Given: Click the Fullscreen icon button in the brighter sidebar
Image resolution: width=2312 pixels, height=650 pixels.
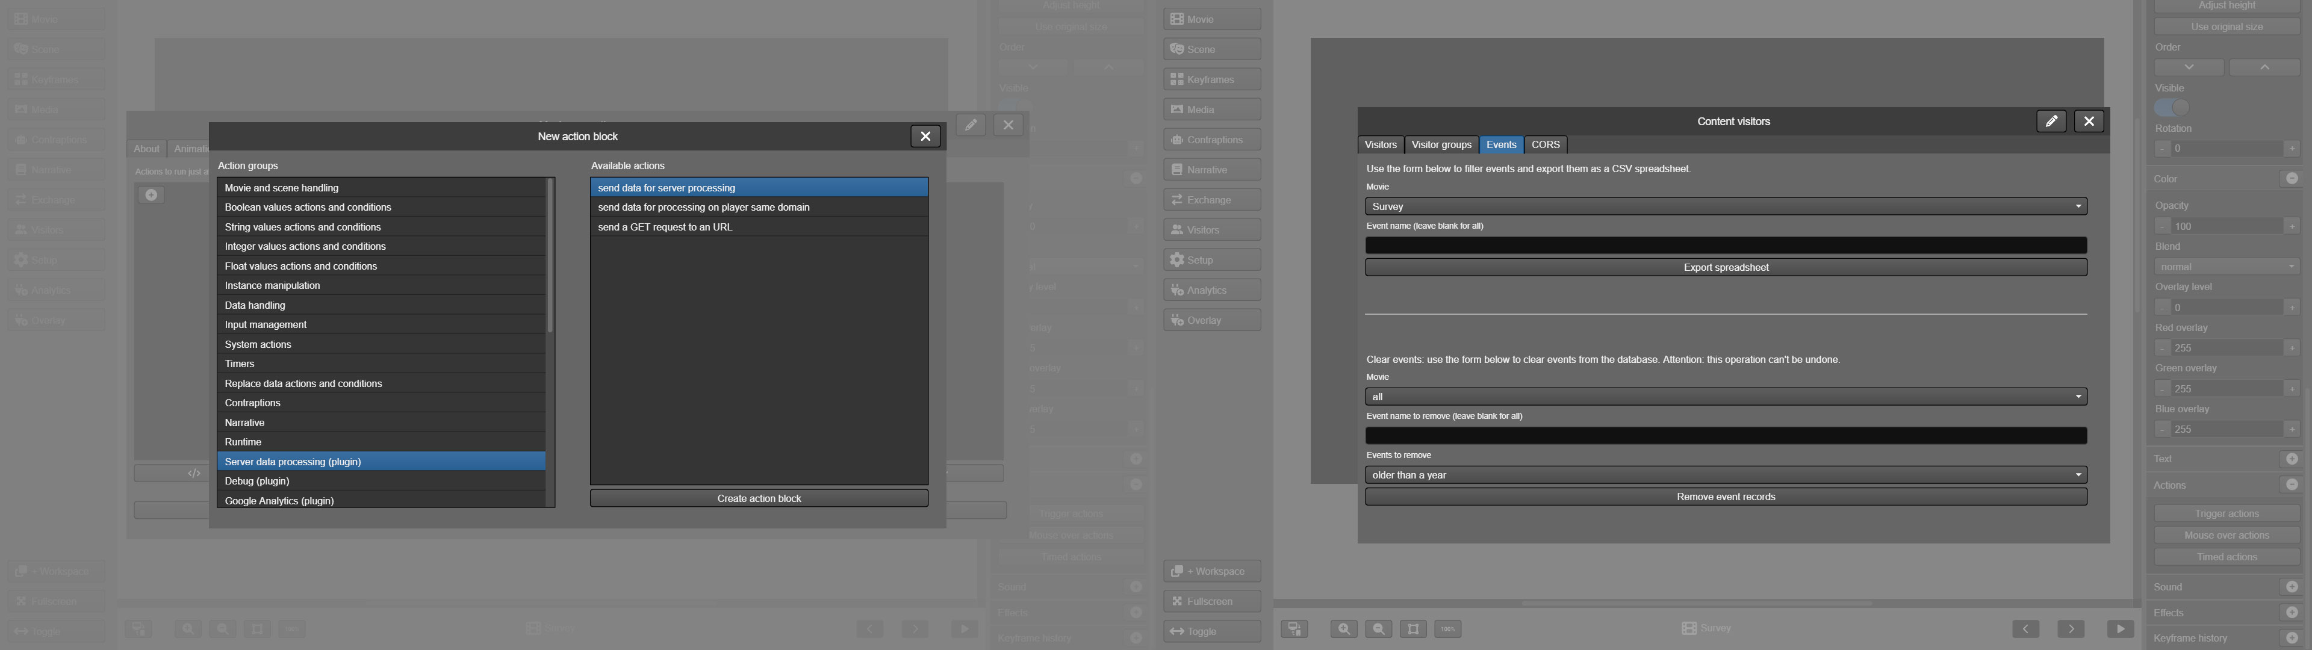Looking at the screenshot, I should [x=1211, y=601].
